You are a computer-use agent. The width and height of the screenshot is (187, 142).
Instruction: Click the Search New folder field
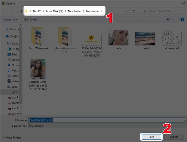[162, 11]
